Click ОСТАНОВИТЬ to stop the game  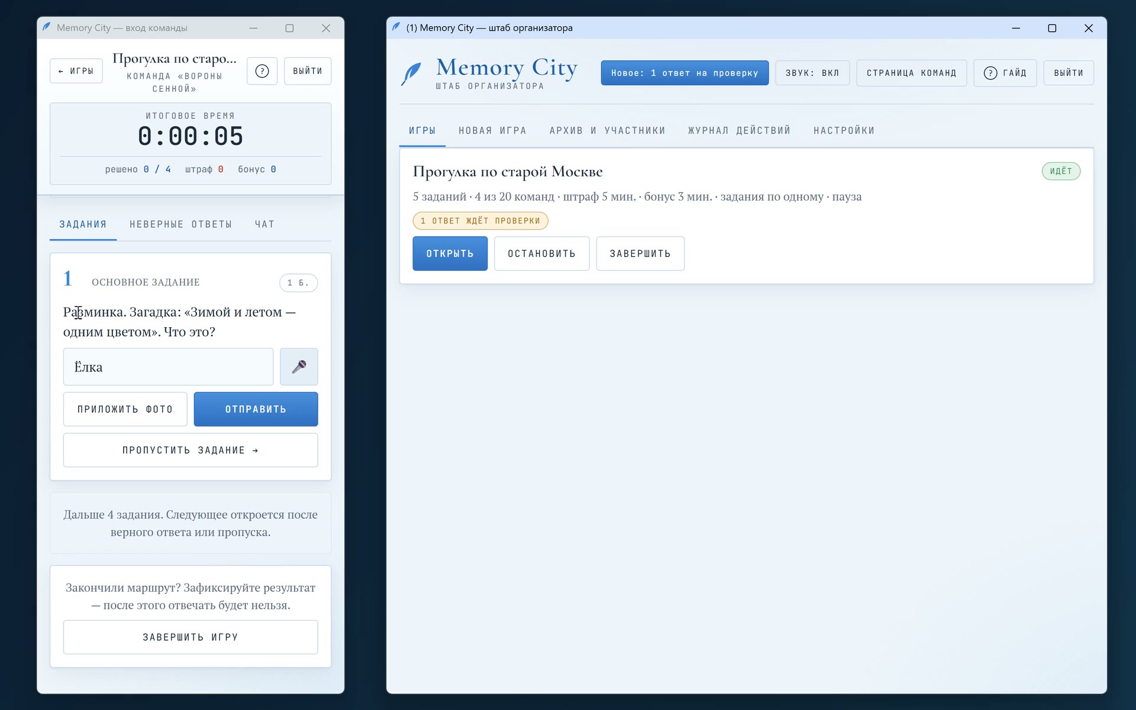[x=542, y=254]
